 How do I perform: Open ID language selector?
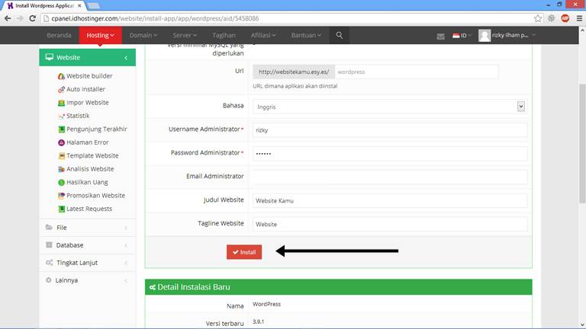pyautogui.click(x=462, y=36)
